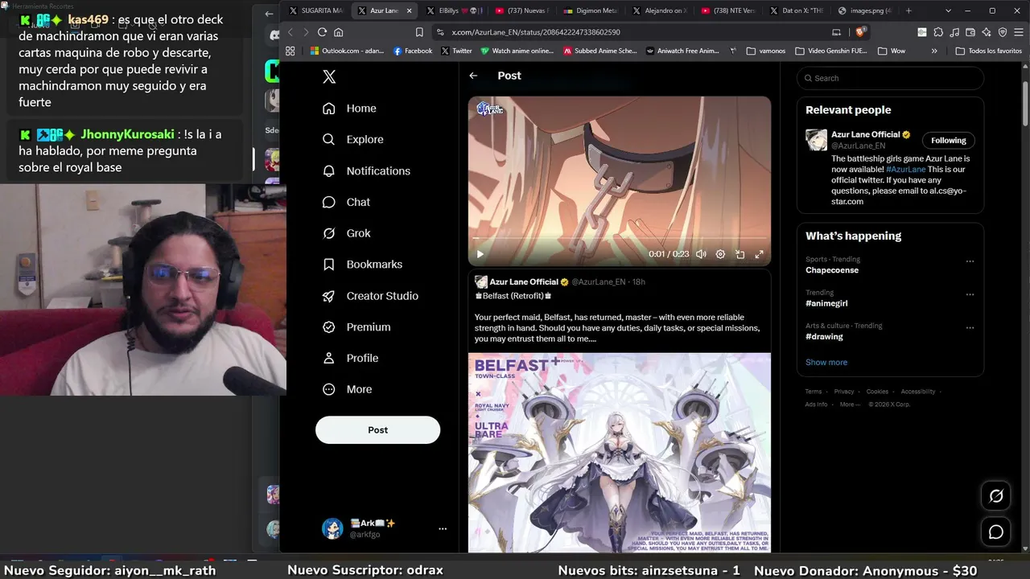Switch to the Alejandro on X tab

tap(659, 10)
